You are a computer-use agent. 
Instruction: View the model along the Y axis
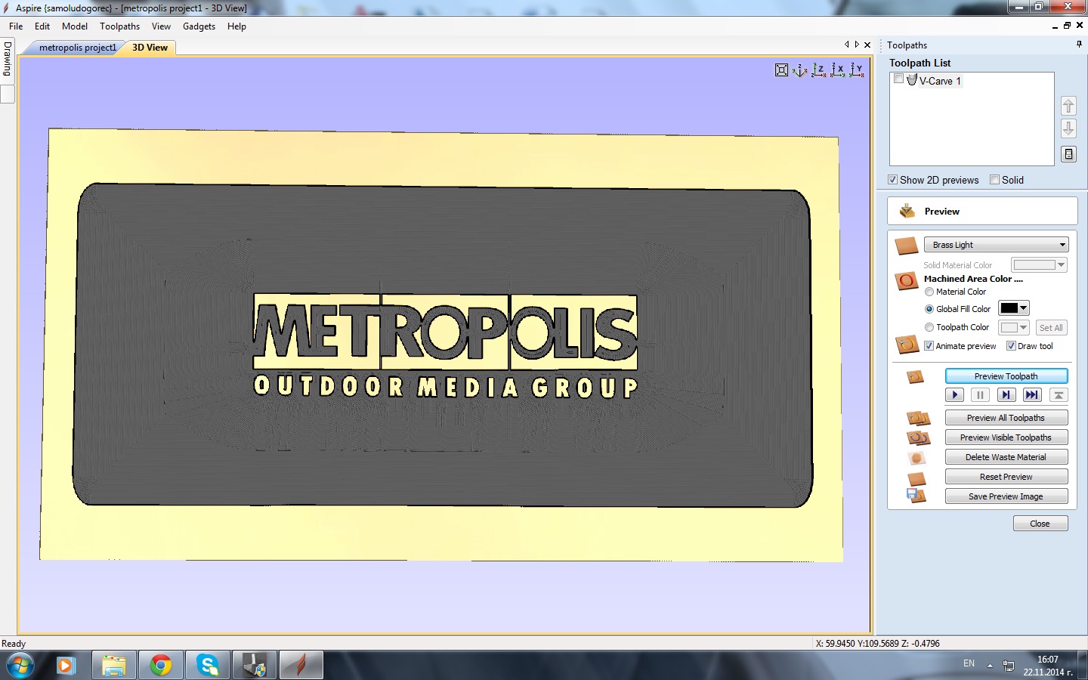pos(857,70)
